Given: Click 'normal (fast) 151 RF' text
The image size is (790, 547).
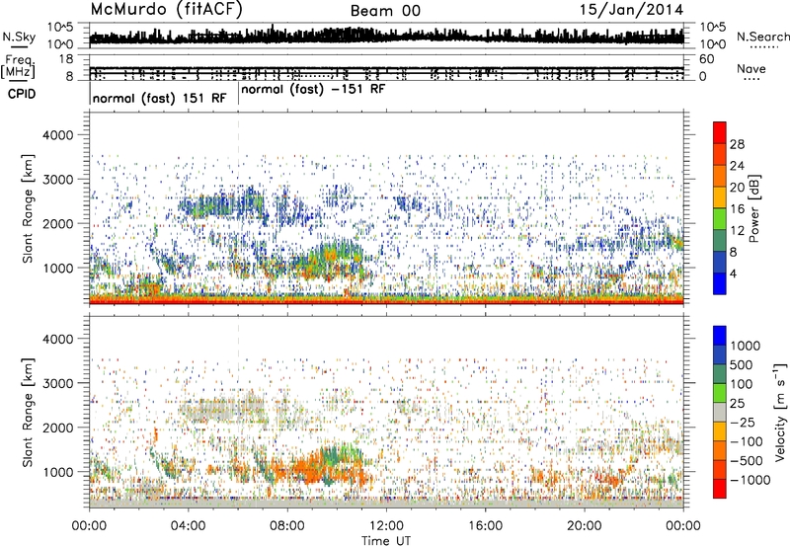Looking at the screenshot, I should 159,98.
